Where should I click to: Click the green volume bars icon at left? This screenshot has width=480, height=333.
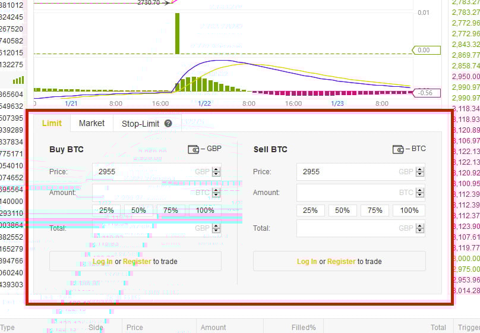pyautogui.click(x=18, y=80)
